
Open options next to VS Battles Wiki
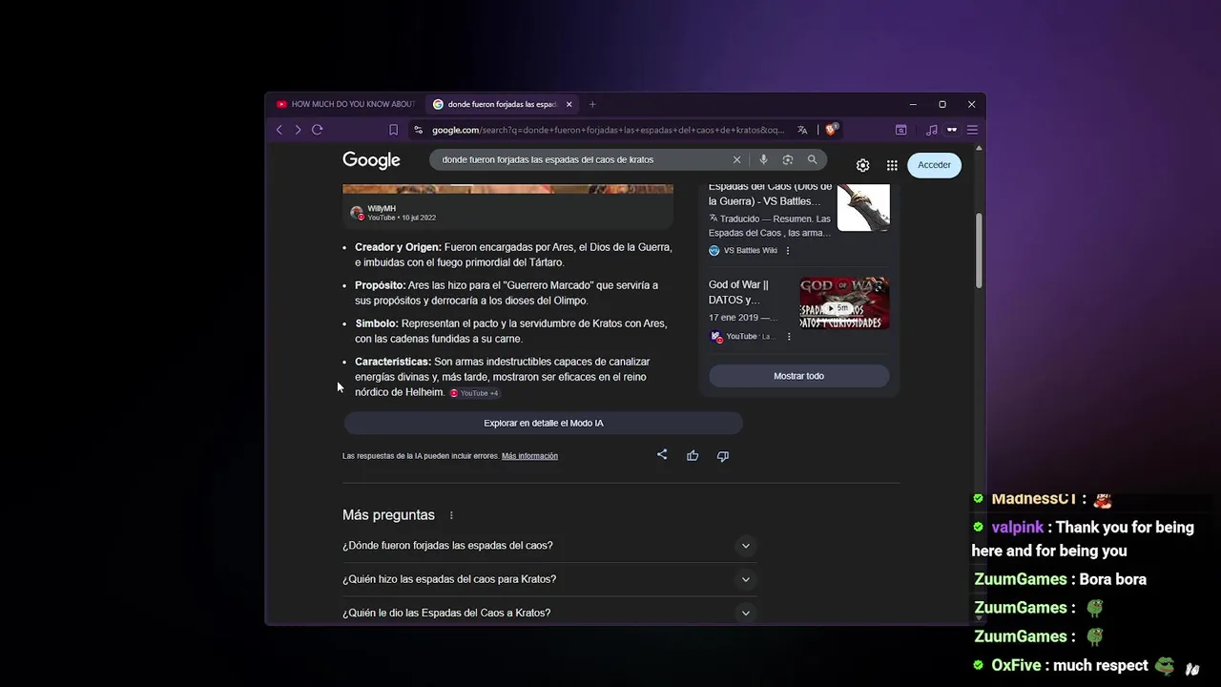[x=788, y=251]
